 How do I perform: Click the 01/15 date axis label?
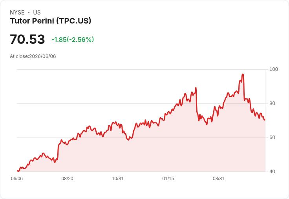coord(168,179)
